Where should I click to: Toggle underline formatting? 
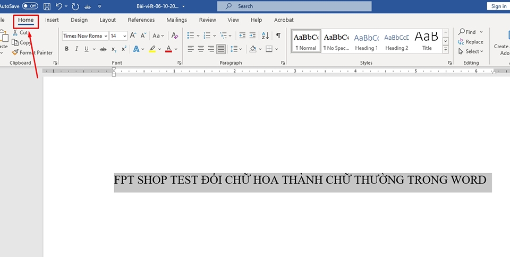[87, 49]
